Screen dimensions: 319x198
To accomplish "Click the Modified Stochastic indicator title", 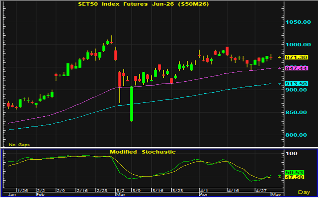I will pos(143,152).
